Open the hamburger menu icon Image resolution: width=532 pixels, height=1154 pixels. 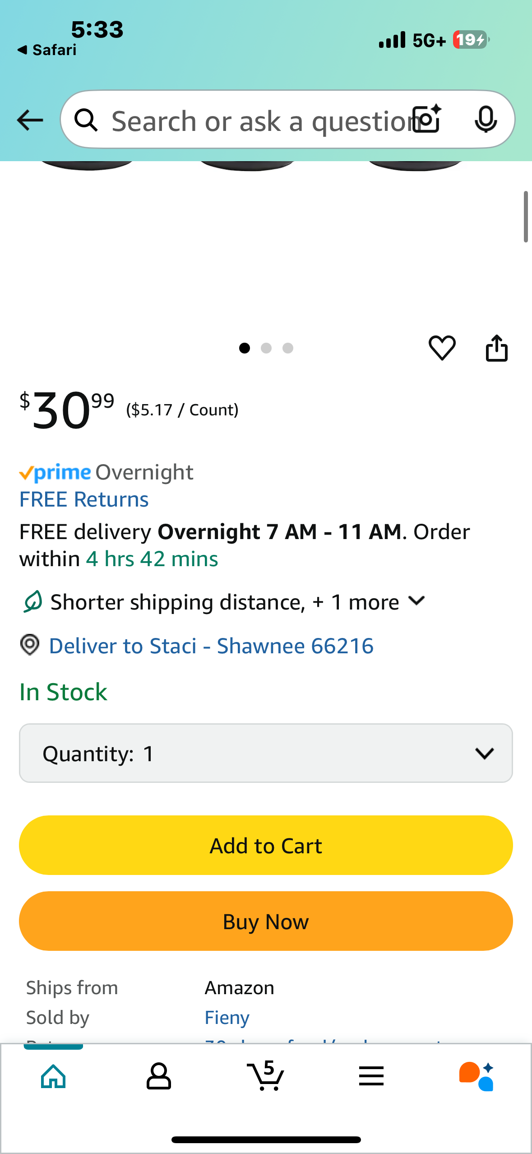point(371,1076)
